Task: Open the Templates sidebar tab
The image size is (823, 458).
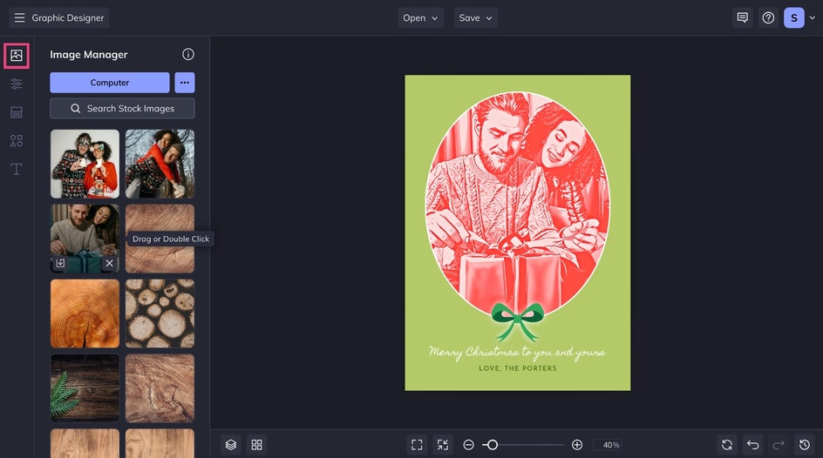Action: 17,112
